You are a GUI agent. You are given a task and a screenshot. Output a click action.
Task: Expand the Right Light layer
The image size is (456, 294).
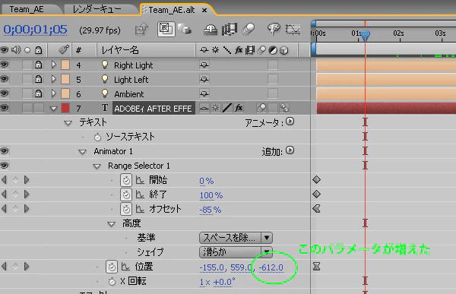pos(53,65)
